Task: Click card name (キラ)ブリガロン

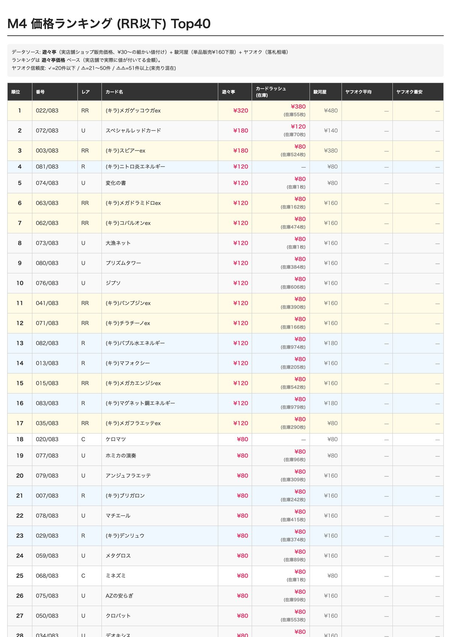Action: [125, 496]
